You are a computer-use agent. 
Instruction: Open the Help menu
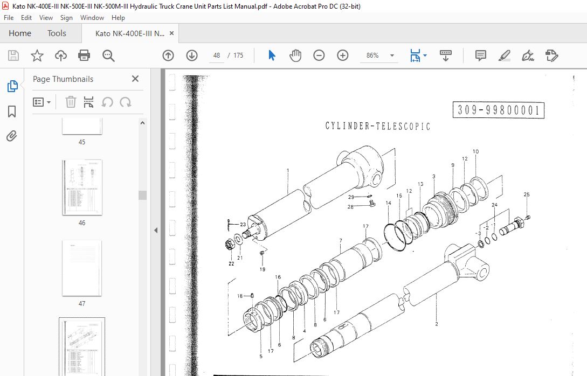pos(118,18)
